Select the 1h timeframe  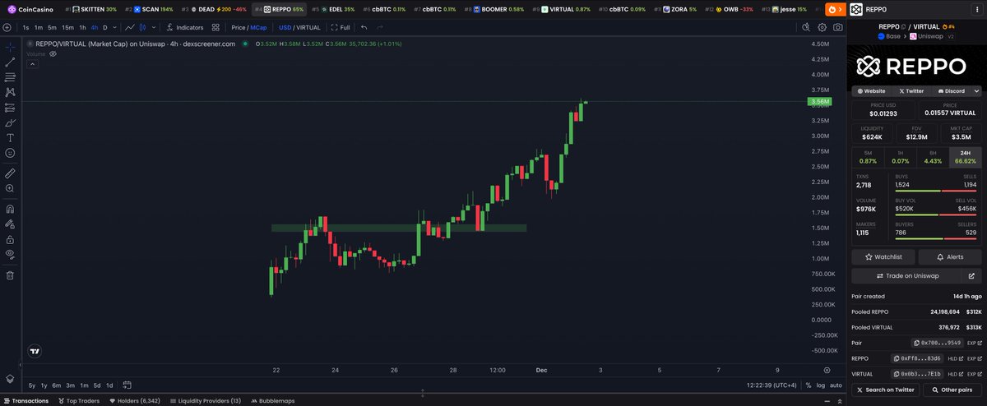(82, 27)
